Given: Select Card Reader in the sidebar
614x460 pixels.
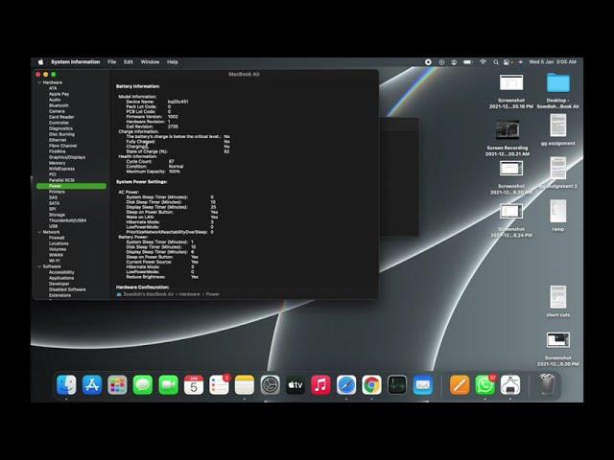Looking at the screenshot, I should click(61, 117).
